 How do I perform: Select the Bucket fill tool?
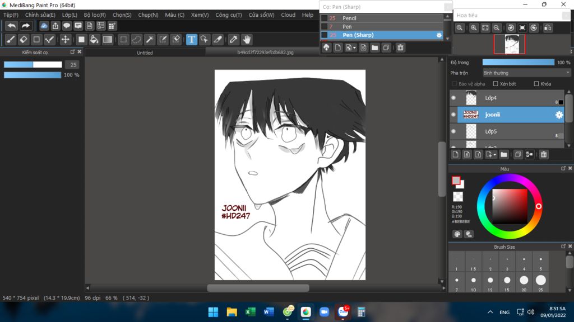pos(94,40)
